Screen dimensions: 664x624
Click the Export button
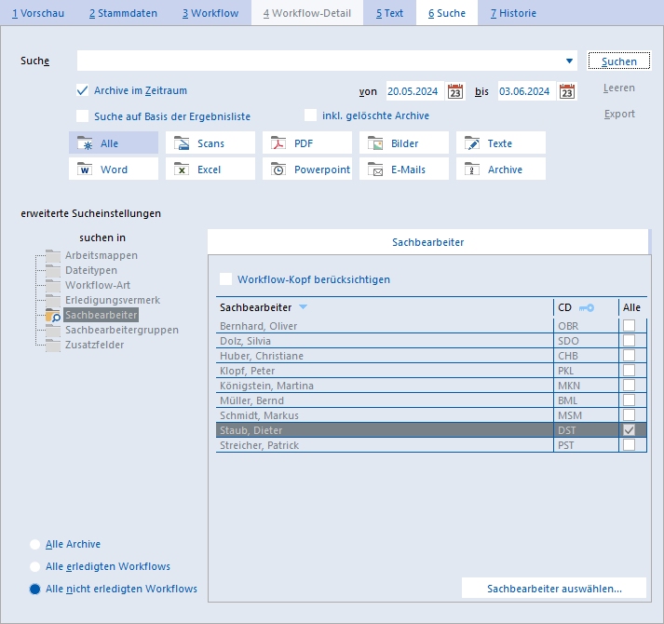619,114
